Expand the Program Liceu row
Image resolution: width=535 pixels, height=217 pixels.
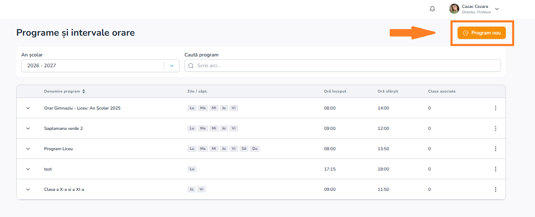pyautogui.click(x=28, y=149)
